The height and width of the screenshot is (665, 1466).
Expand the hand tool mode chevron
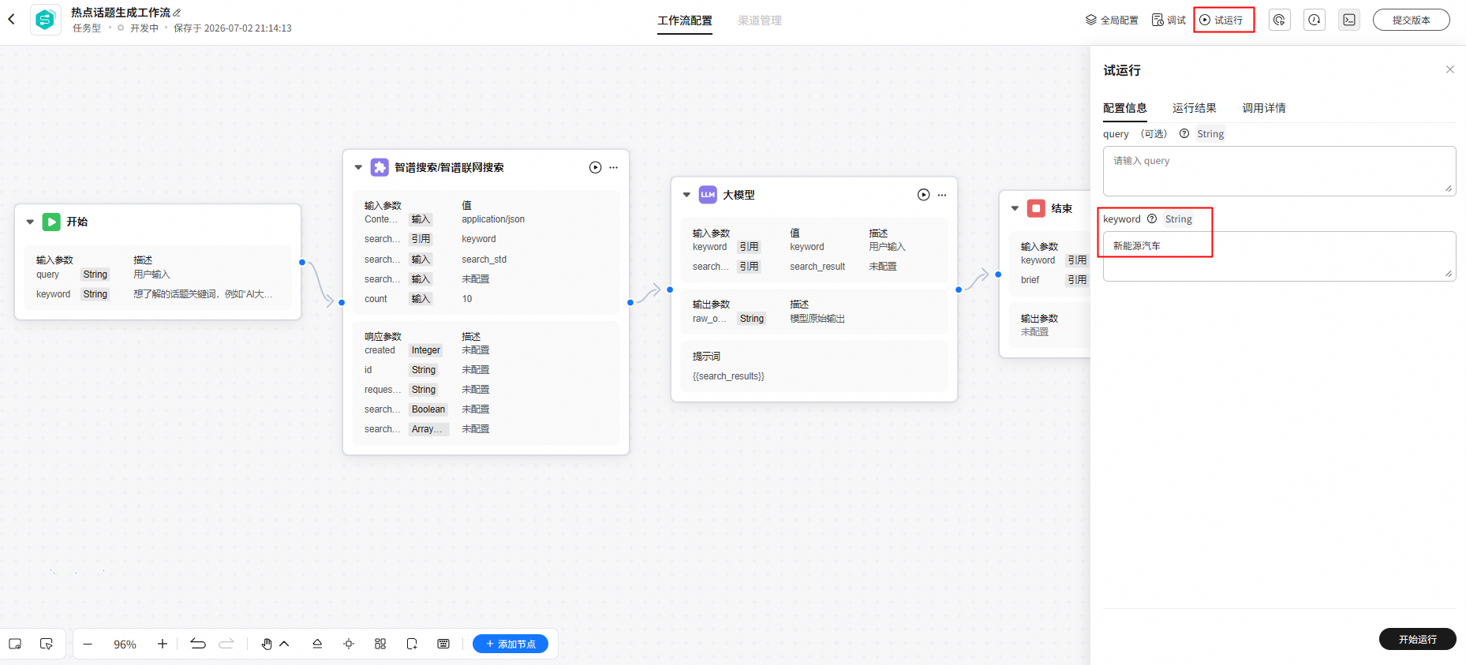[x=285, y=644]
